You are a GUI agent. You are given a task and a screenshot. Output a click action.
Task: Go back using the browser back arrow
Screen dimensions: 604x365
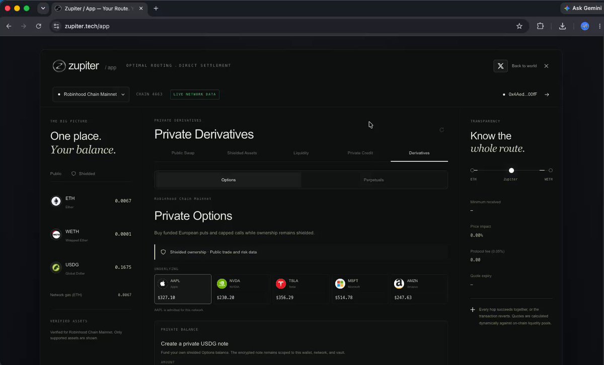point(9,26)
